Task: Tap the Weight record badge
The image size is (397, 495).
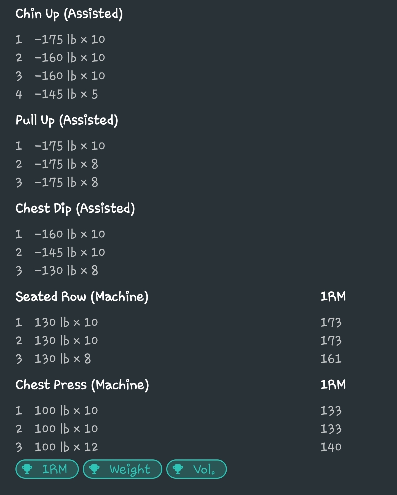Action: point(122,469)
